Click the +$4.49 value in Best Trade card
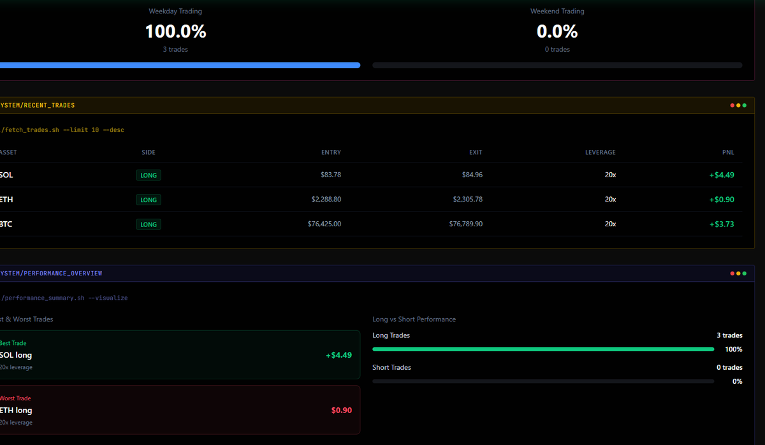 click(x=339, y=355)
